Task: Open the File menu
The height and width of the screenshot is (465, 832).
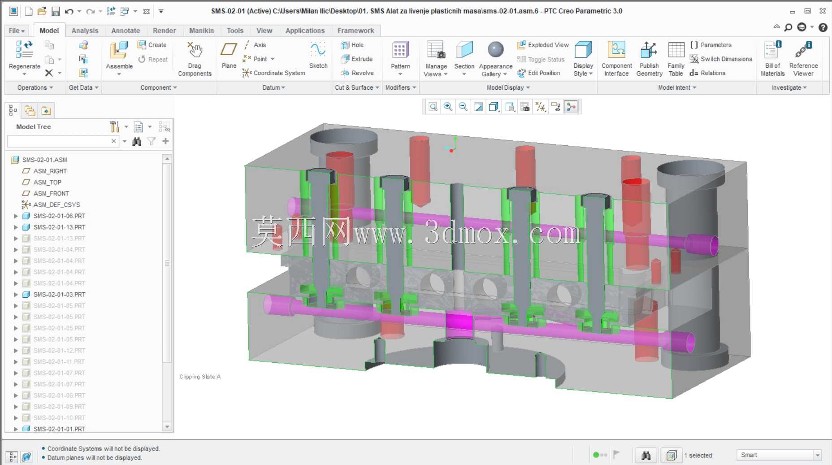Action: [x=17, y=30]
